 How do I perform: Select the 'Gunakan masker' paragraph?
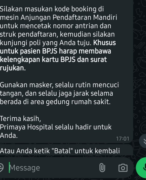[x=59, y=93]
